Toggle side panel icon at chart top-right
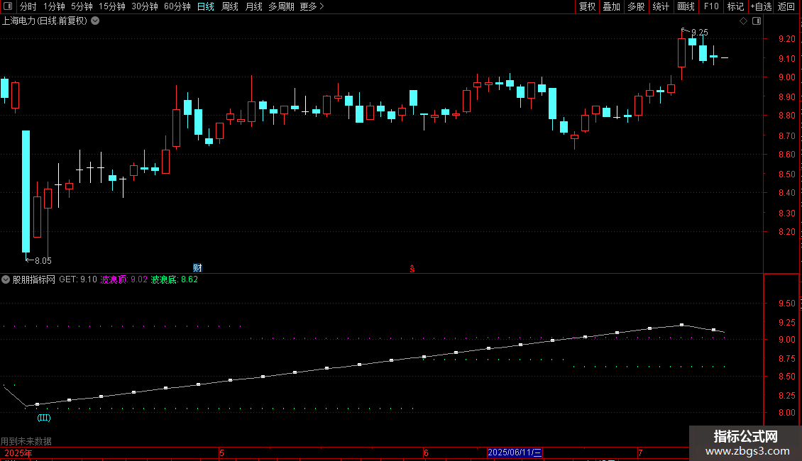The height and width of the screenshot is (461, 802). click(757, 21)
